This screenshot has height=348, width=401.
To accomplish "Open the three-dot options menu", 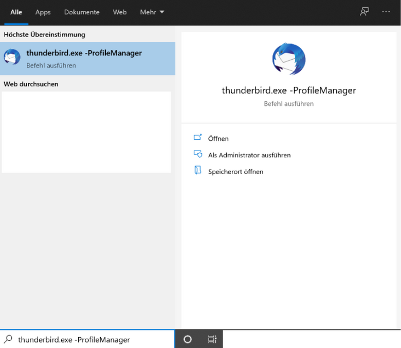I will pyautogui.click(x=386, y=12).
